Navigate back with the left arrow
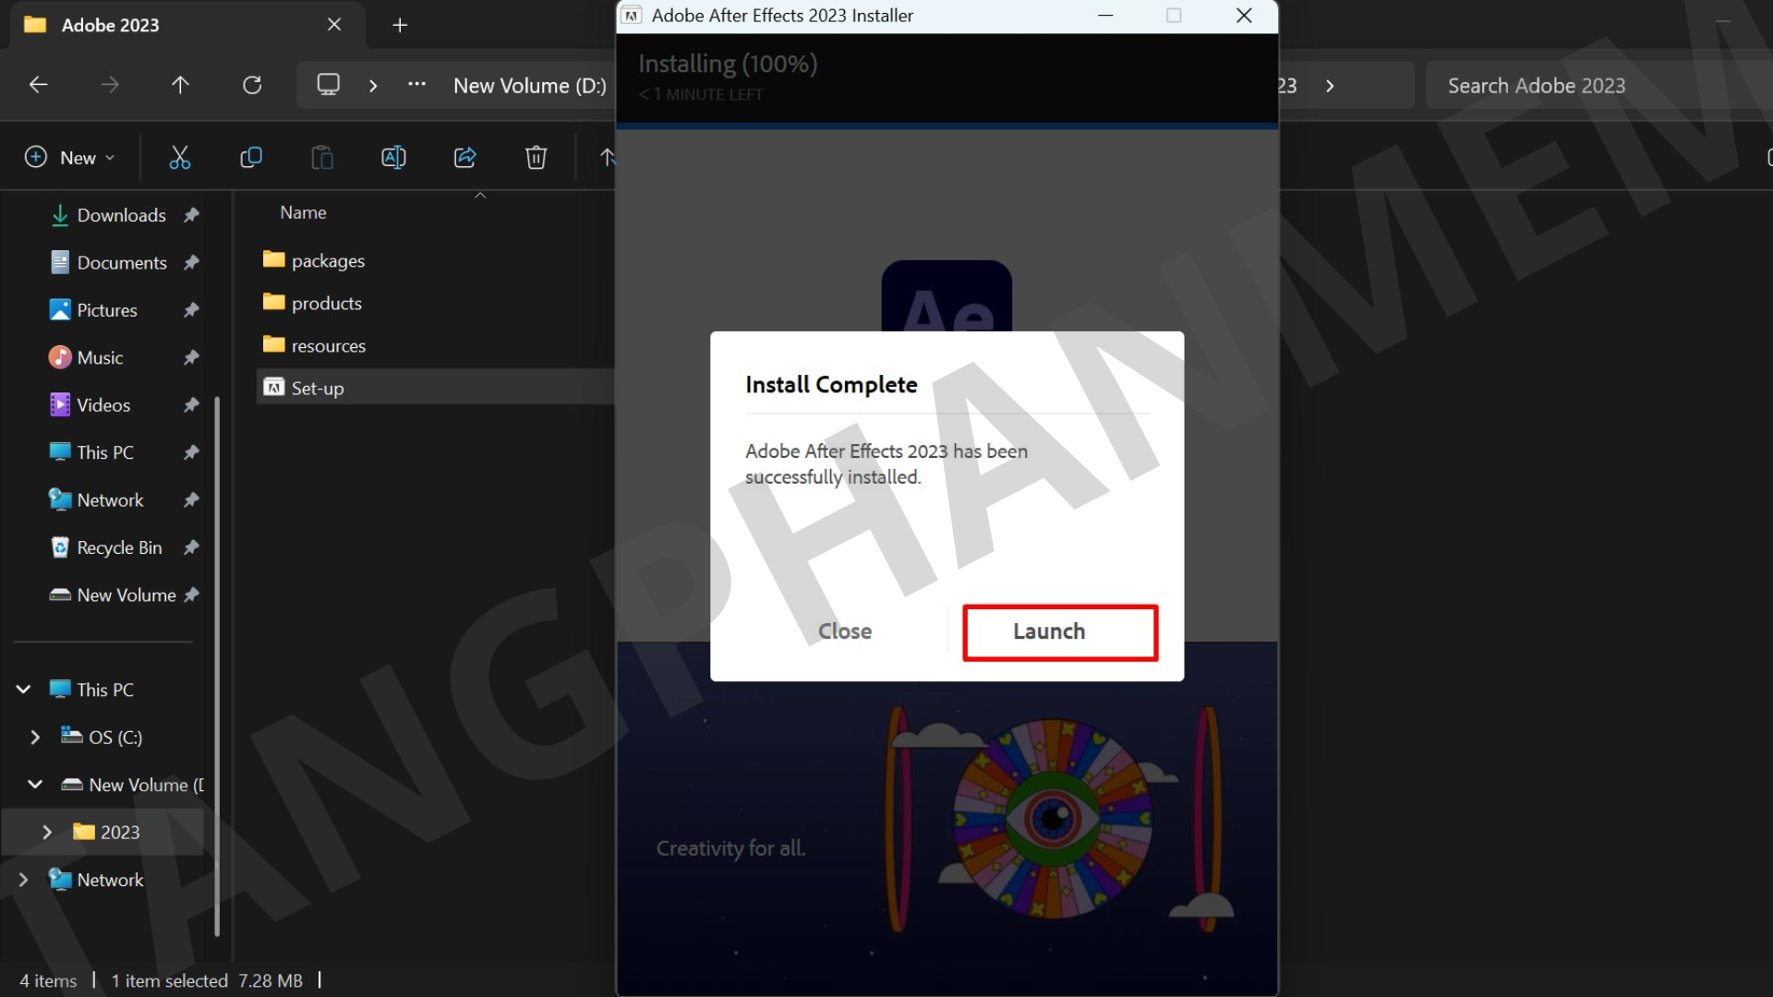1773x997 pixels. 38,86
